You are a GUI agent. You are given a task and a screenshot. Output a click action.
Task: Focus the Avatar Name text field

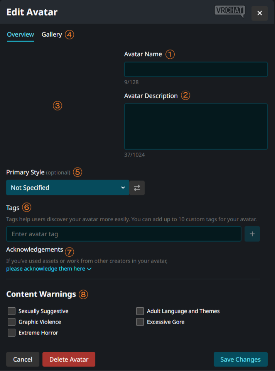click(x=196, y=69)
